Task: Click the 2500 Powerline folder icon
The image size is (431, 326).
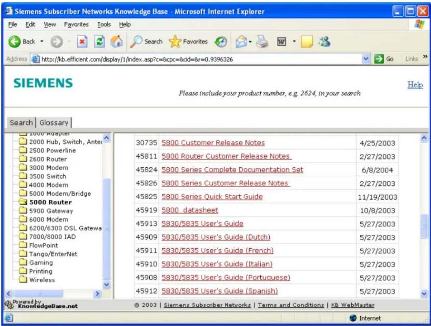Action: 23,150
